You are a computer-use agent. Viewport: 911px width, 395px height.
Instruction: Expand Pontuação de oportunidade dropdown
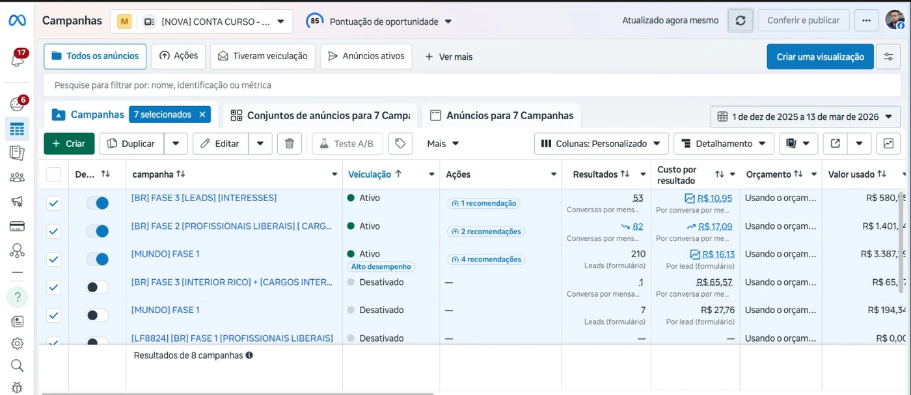[380, 21]
